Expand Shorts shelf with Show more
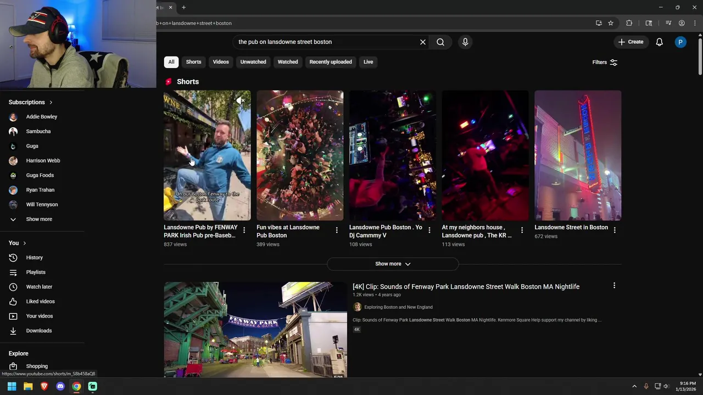This screenshot has width=703, height=395. point(393,264)
